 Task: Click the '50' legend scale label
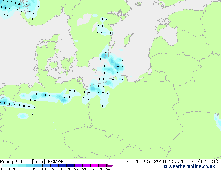[x=108, y=169]
